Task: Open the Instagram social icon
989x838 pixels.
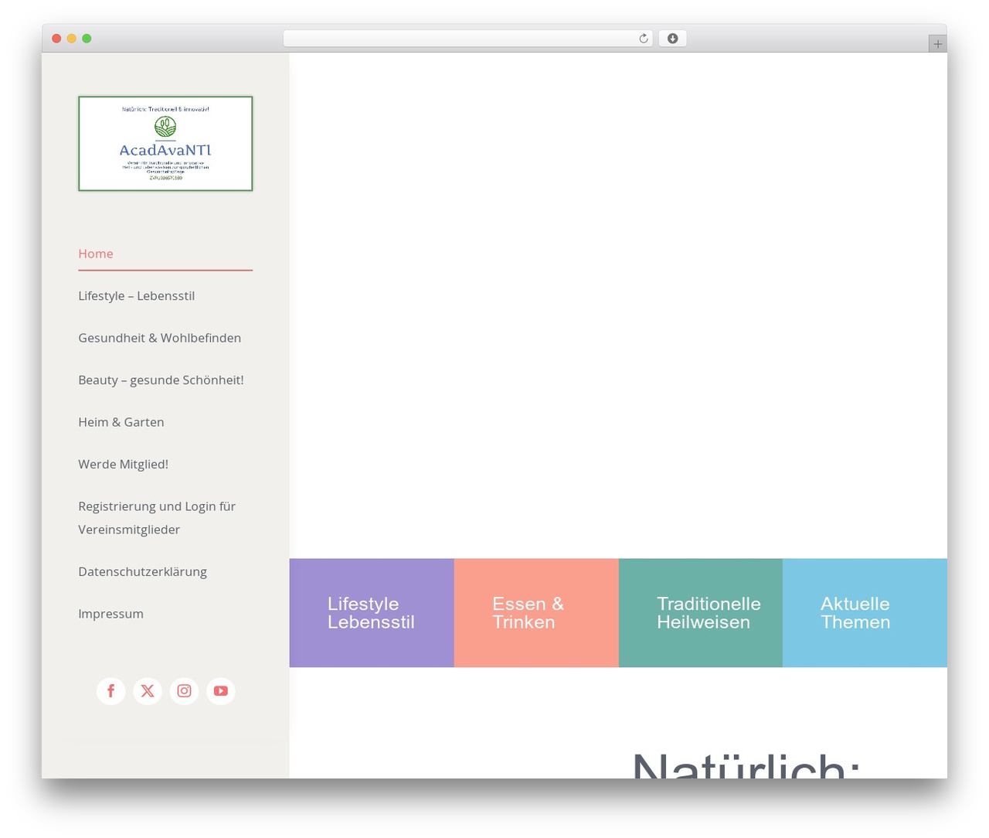Action: (184, 690)
